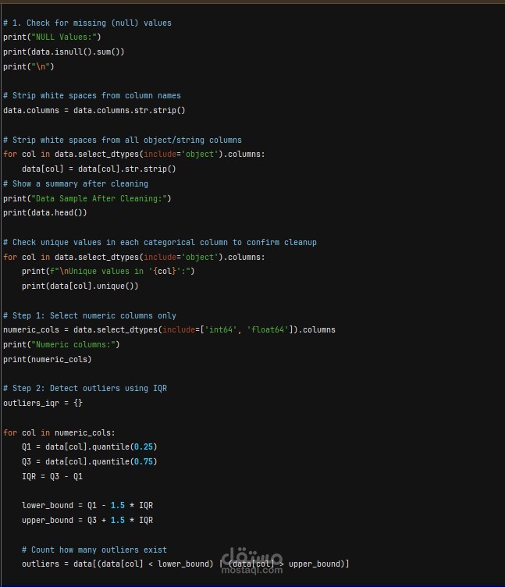Click the line starting 'numeric_cols = data.select_dtypes'

pyautogui.click(x=169, y=330)
